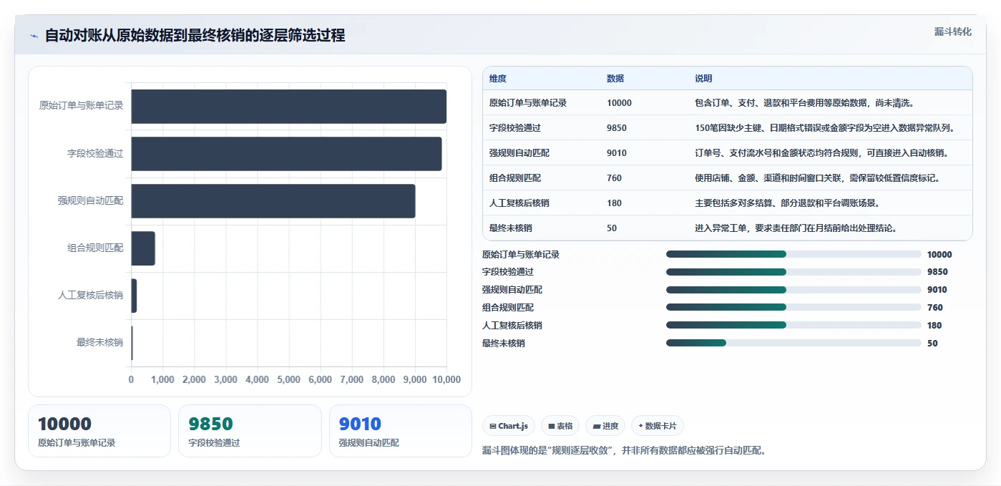Click the chart y-axis label 原始订单与账单记录

81,106
